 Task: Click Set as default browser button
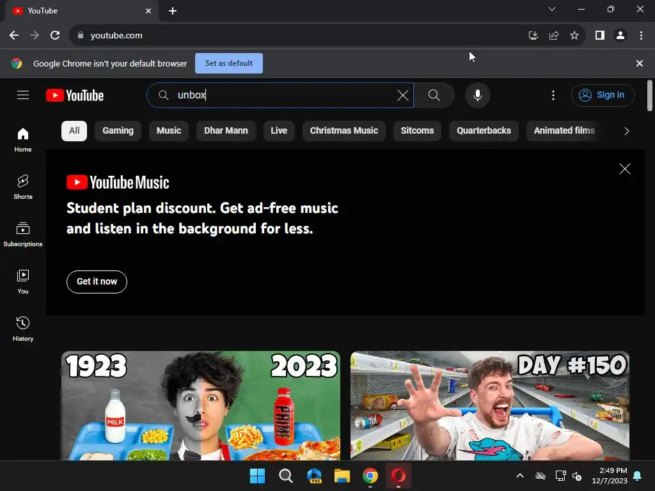[229, 63]
